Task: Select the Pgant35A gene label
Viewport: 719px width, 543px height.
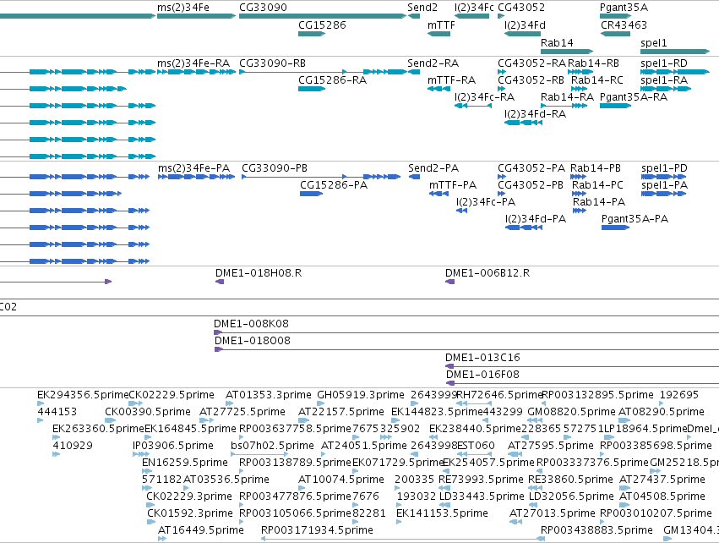Action: (624, 8)
